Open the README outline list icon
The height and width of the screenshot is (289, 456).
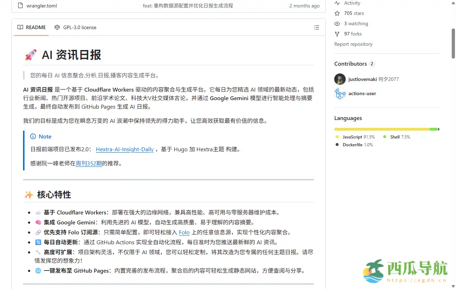coord(316,27)
